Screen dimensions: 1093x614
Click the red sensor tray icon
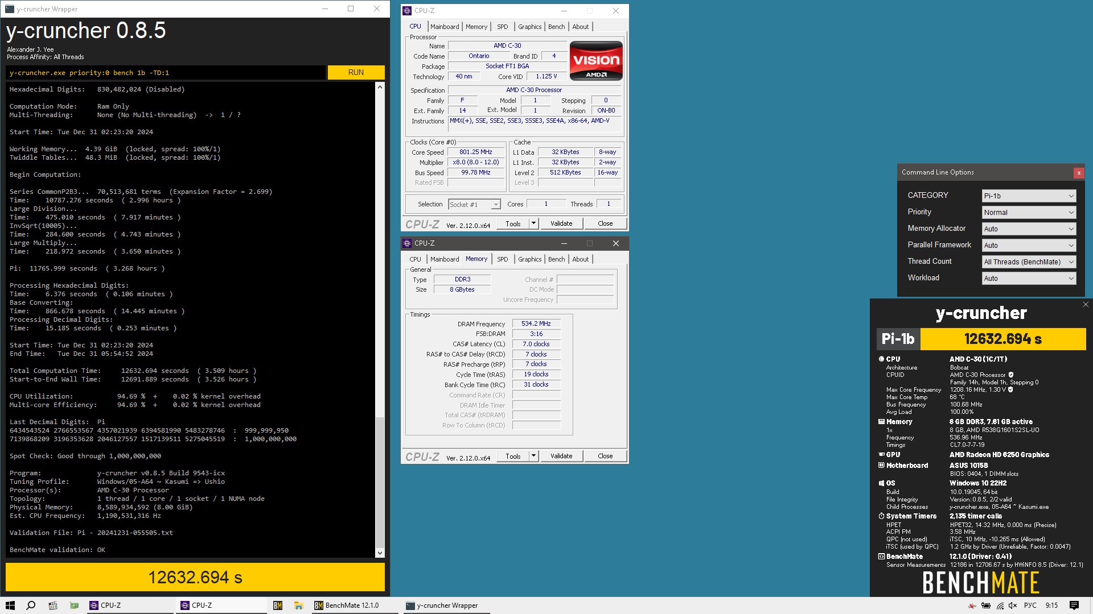point(972,605)
